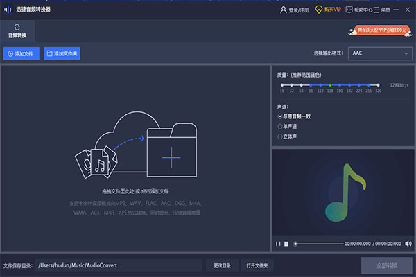
Task: Click the 添加文件夹 button
Action: [x=61, y=53]
